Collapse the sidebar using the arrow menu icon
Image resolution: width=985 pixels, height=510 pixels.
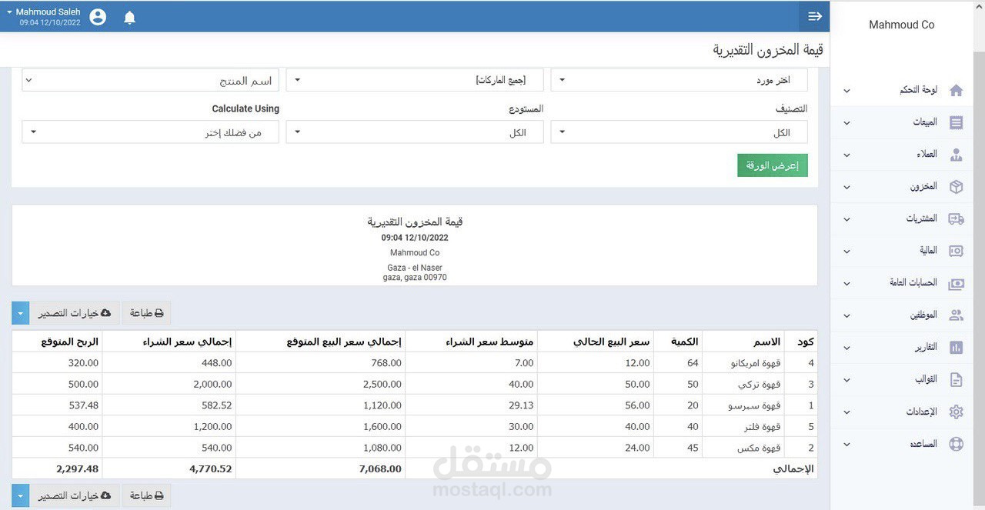click(x=815, y=16)
